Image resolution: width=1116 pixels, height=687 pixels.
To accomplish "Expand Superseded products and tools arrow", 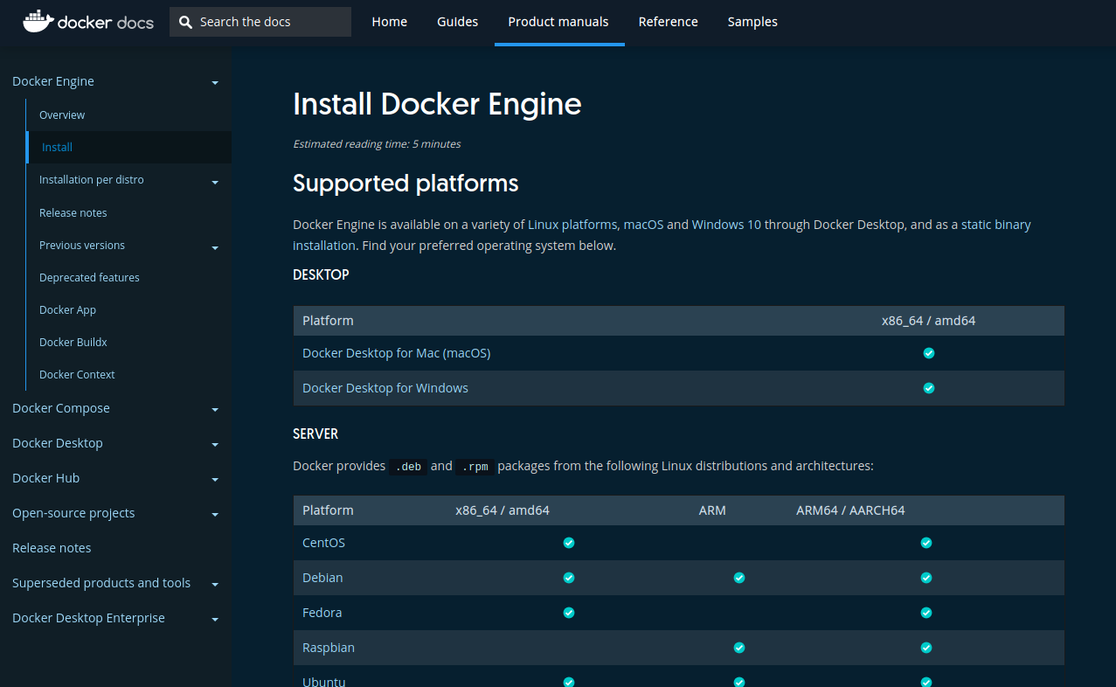I will tap(215, 584).
